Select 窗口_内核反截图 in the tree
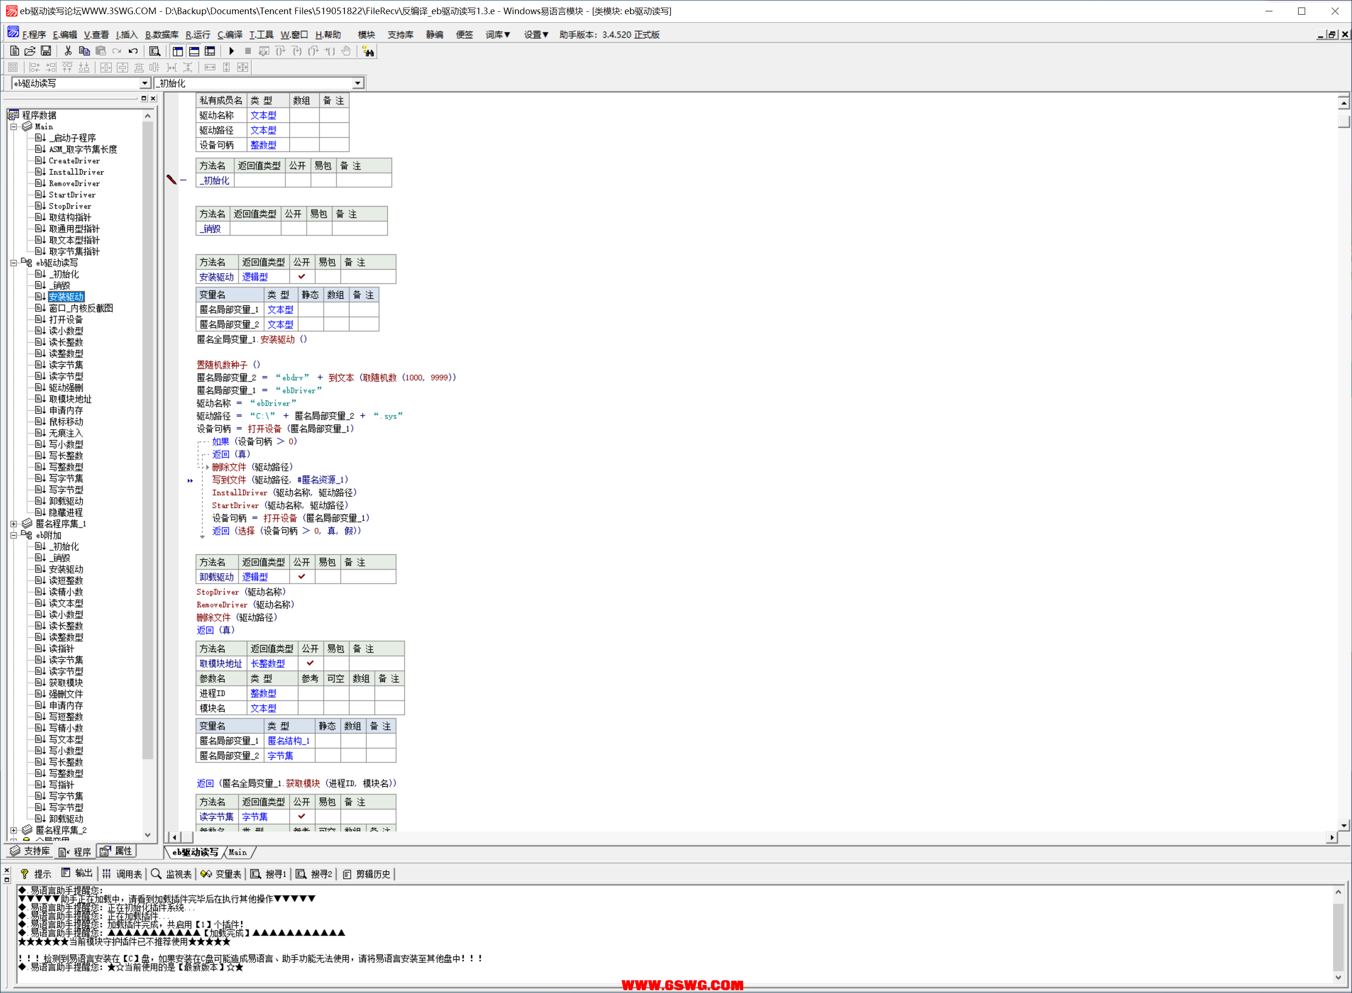Image resolution: width=1352 pixels, height=993 pixels. click(80, 308)
